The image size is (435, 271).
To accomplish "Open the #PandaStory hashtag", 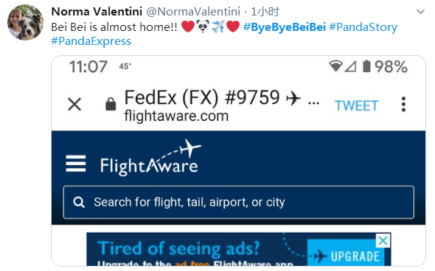I will coord(363,27).
